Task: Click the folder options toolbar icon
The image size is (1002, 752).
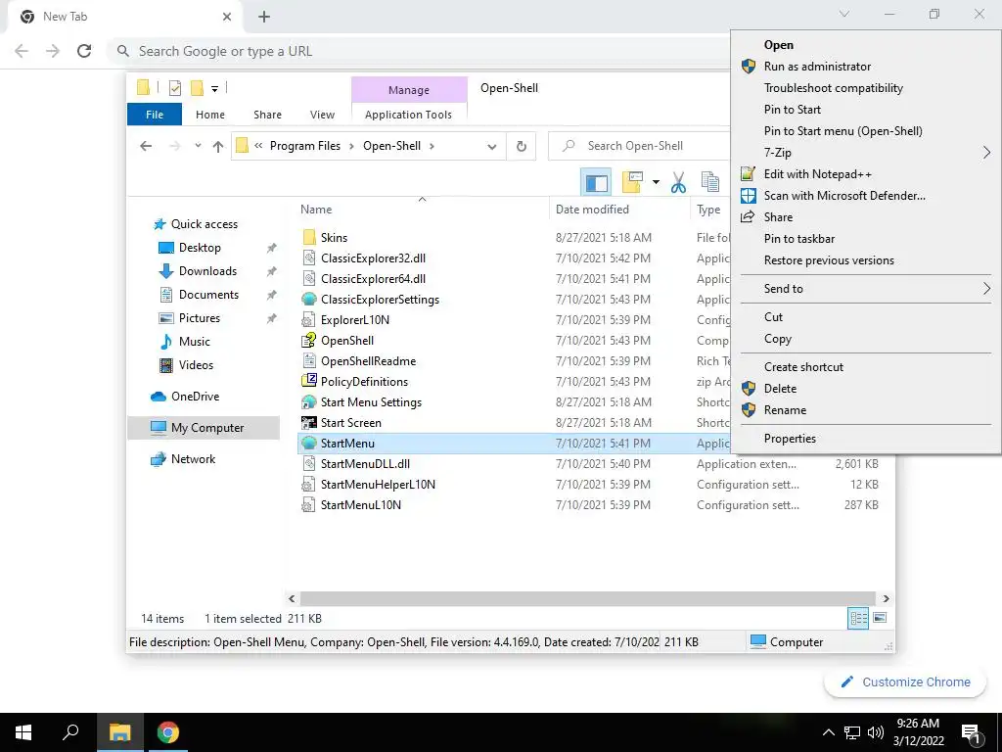Action: 632,182
